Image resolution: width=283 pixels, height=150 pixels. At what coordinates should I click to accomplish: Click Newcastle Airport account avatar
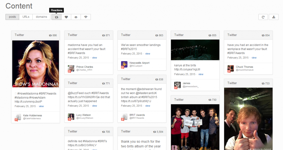[x=124, y=64]
